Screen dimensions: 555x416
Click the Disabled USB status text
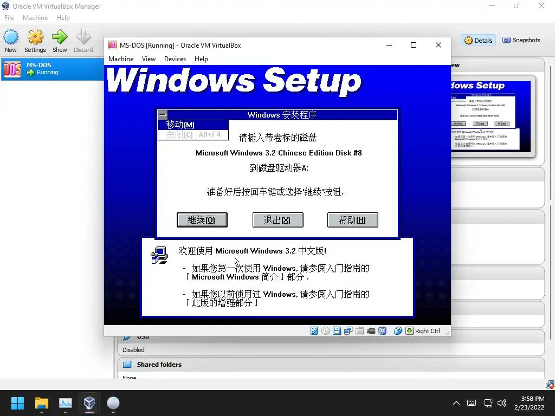[133, 350]
